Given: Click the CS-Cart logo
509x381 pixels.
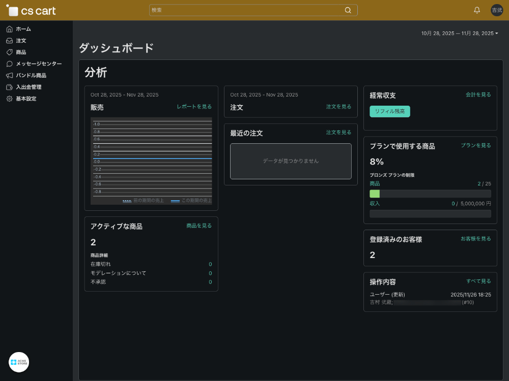Looking at the screenshot, I should (31, 11).
